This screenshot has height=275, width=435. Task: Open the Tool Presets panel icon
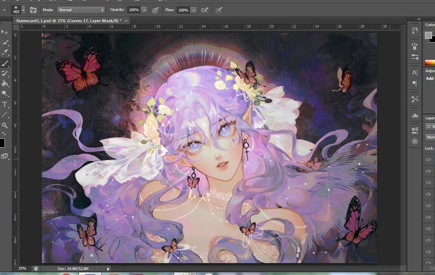(415, 99)
